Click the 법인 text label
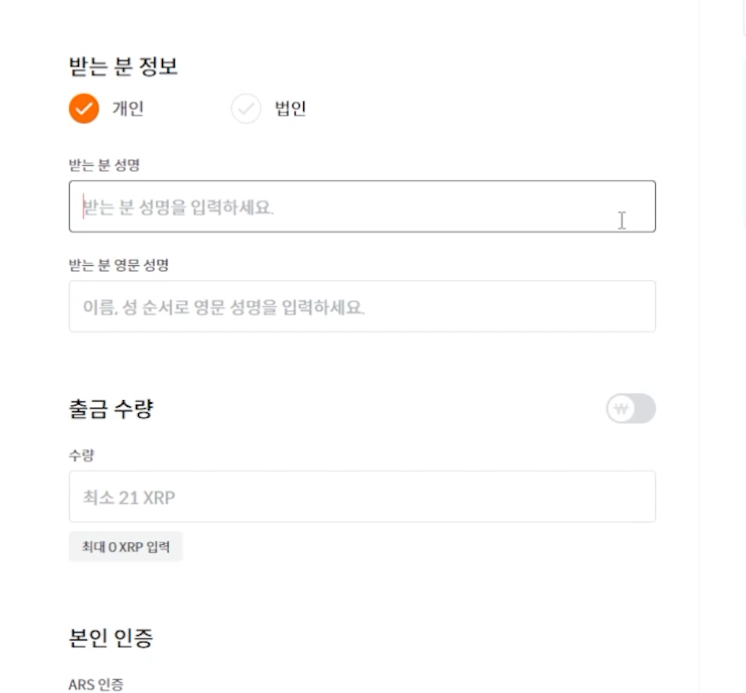 tap(290, 109)
